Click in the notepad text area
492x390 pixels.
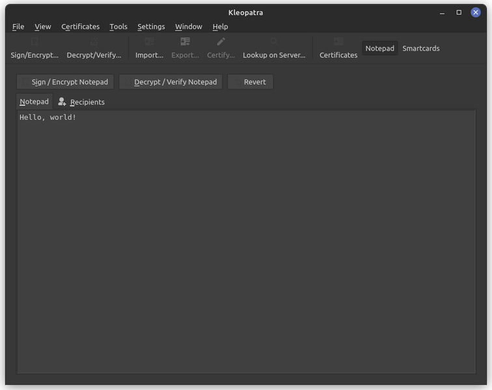tap(246, 241)
